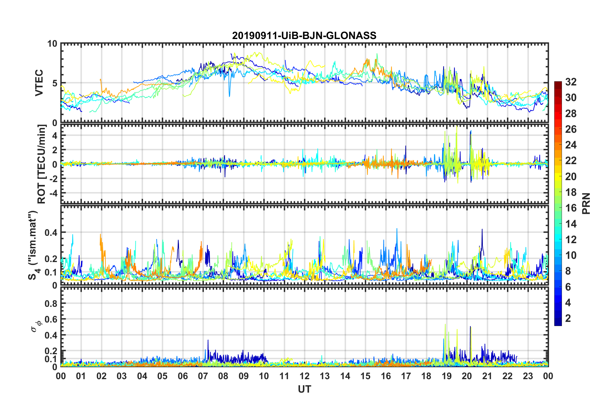Select colorbar tick label 30
The image size is (609, 407).
(x=571, y=98)
